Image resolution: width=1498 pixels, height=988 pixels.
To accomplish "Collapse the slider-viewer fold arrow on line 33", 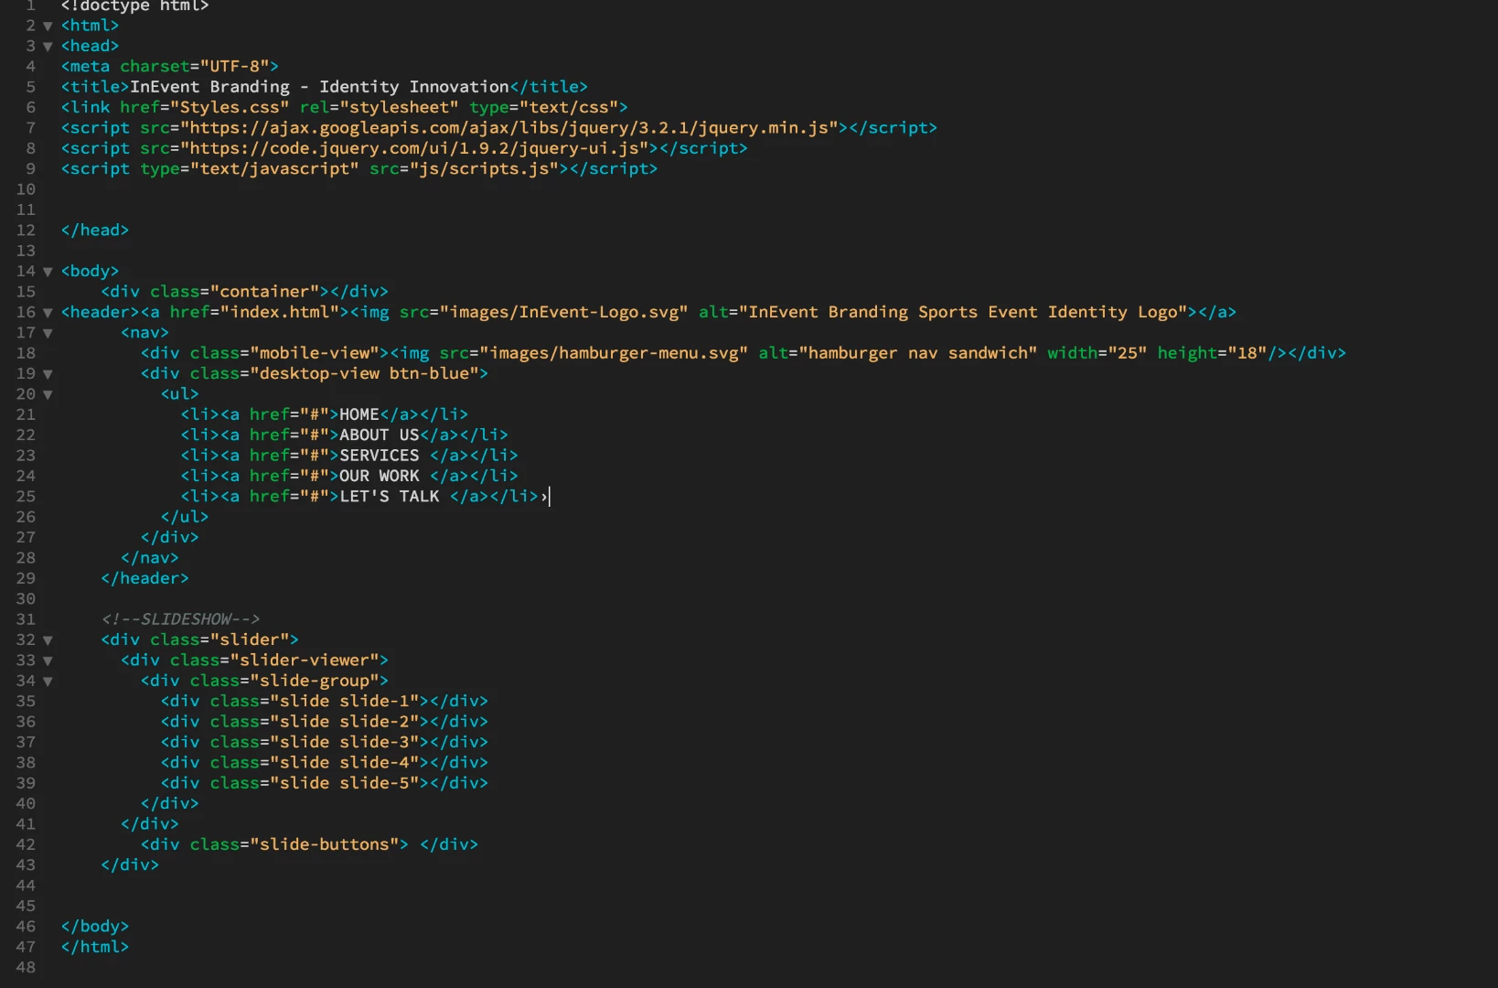I will pos(48,660).
